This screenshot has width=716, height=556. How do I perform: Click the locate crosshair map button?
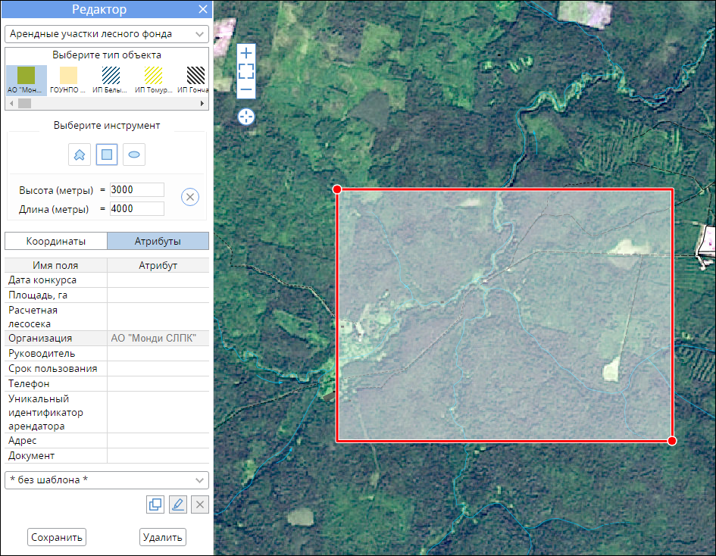246,117
